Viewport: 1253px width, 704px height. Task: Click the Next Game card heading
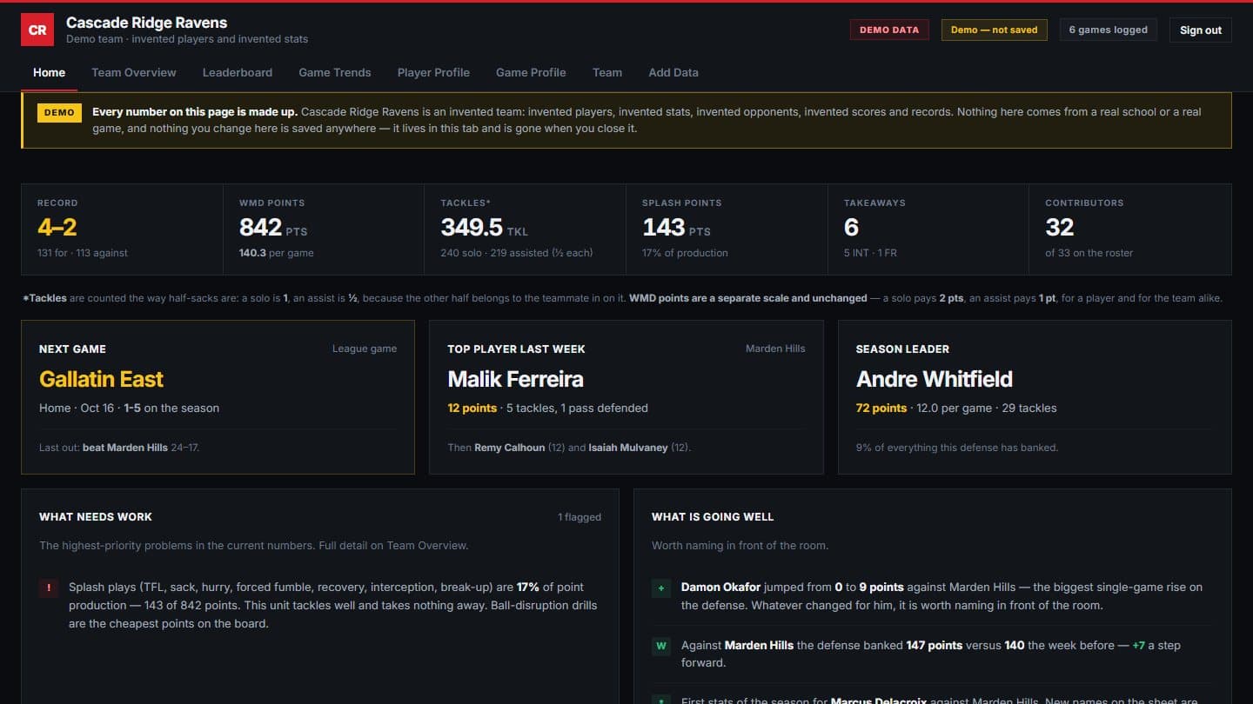click(72, 349)
